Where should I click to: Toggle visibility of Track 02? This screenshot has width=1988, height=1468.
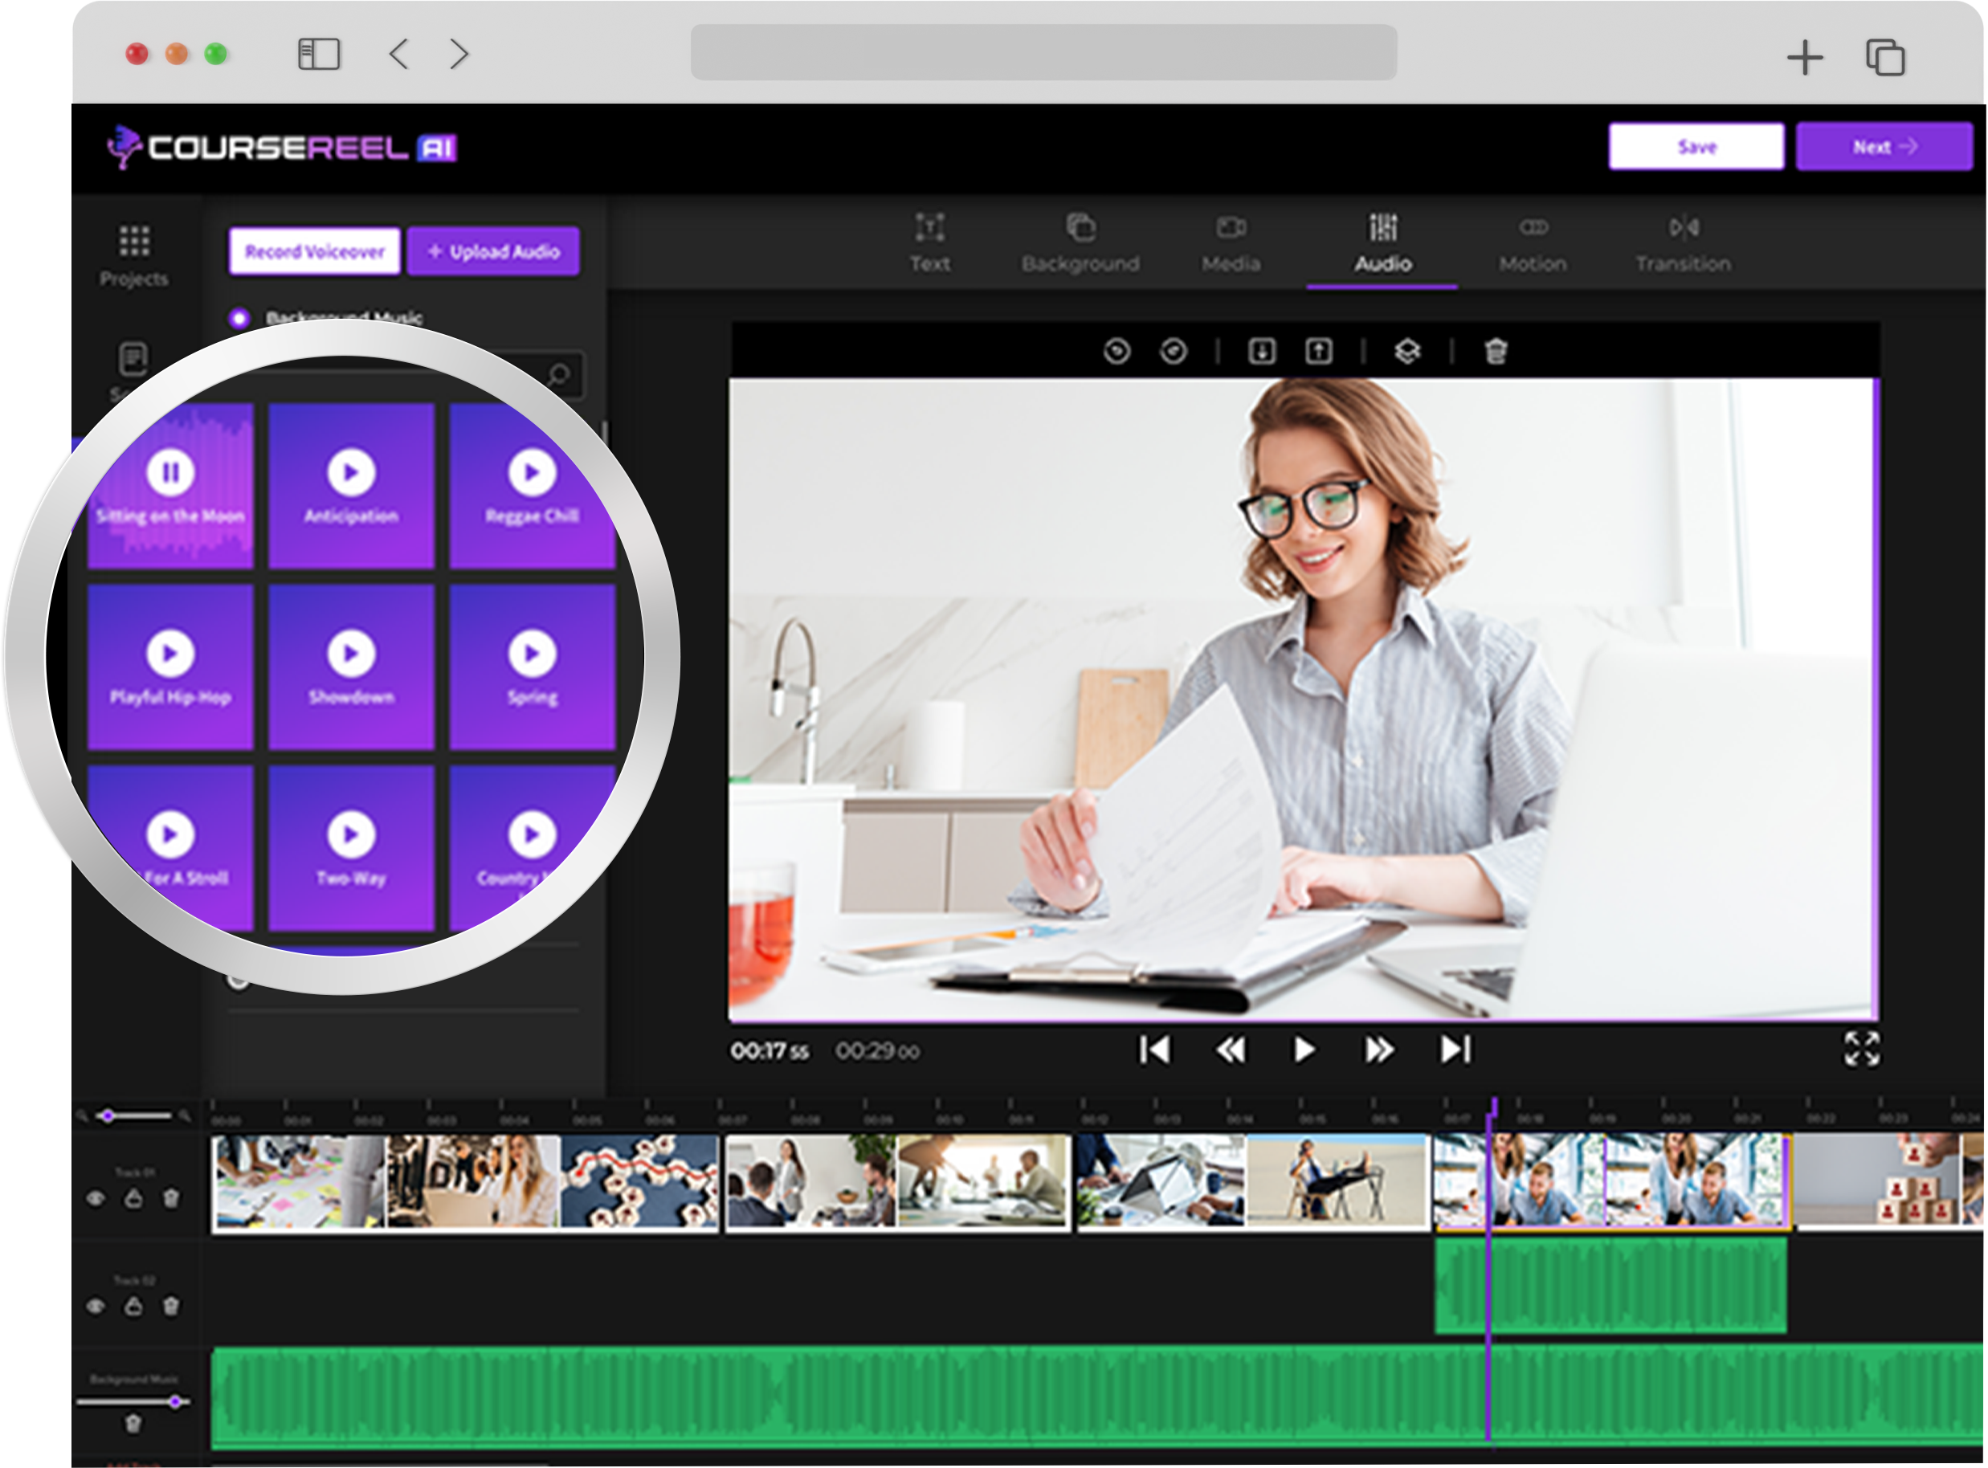pos(96,1307)
